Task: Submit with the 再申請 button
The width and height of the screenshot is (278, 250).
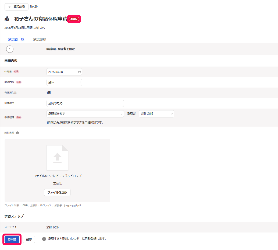Action: point(12,239)
